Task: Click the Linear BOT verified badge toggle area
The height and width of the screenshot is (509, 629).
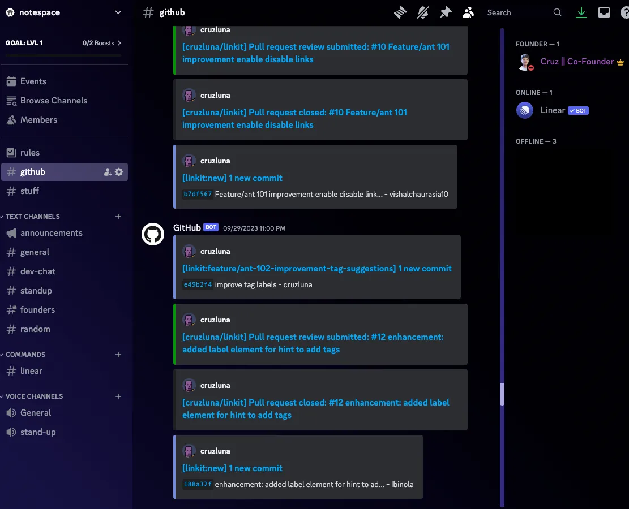Action: point(578,110)
